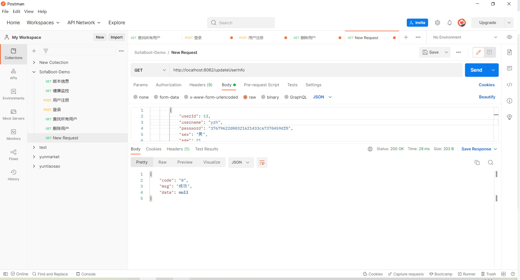Switch to the Flows sidebar panel

click(x=13, y=155)
